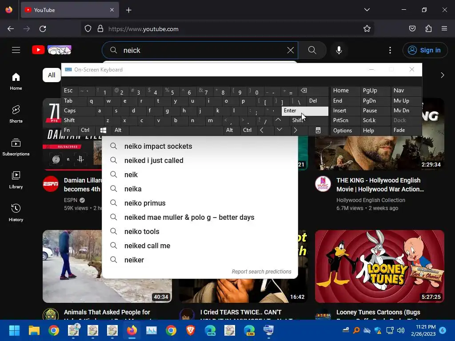Viewport: 455px width, 341px height.
Task: View site security lock icon
Action: [100, 29]
